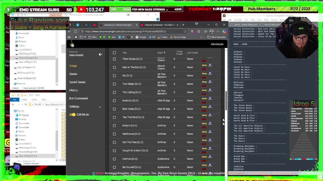The width and height of the screenshot is (323, 181).
Task: Sort the table by Last Played
Action: coord(192,53)
